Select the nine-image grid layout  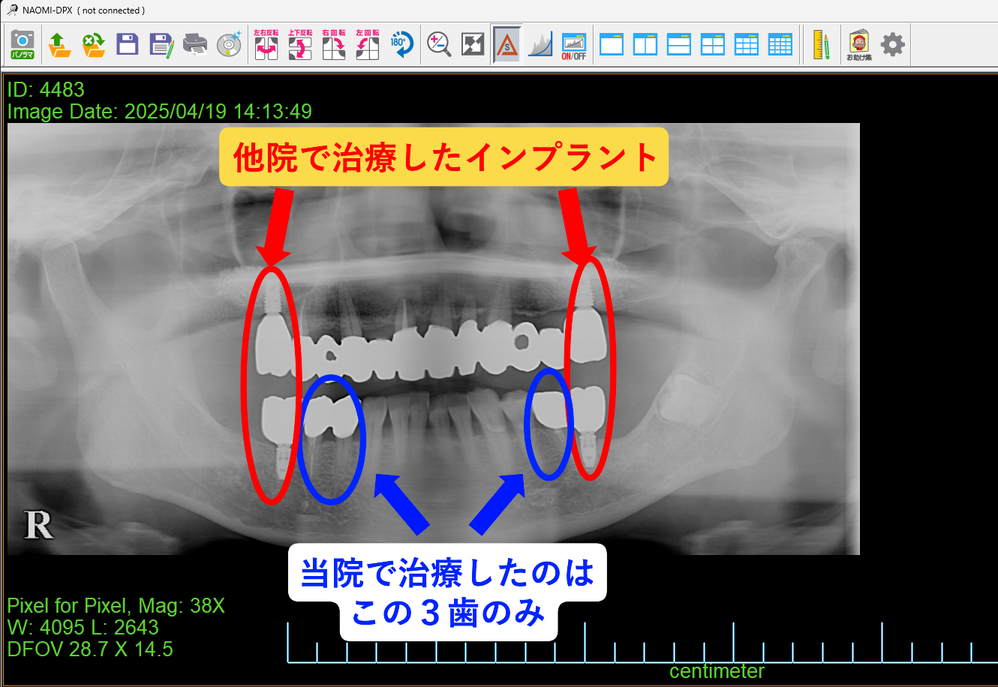pyautogui.click(x=747, y=43)
